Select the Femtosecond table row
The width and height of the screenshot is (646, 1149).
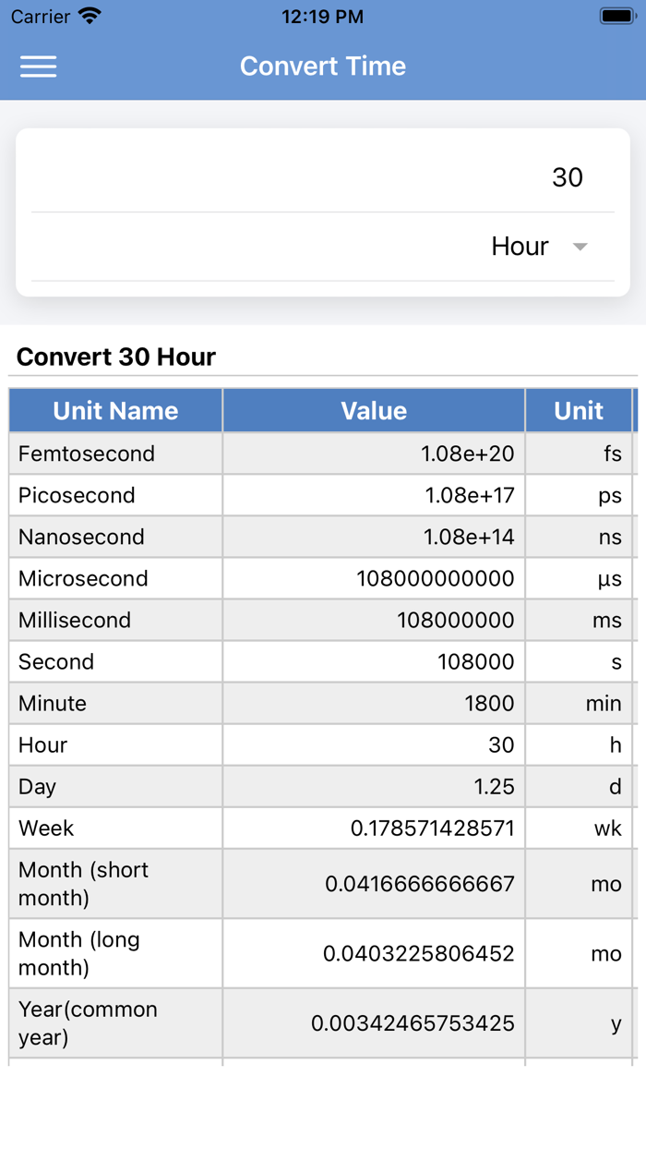click(323, 454)
